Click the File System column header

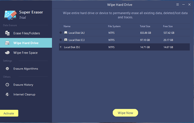coord(114,26)
